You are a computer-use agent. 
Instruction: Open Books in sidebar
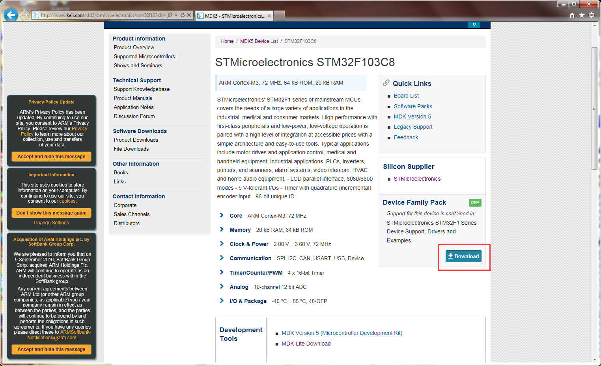pyautogui.click(x=121, y=172)
